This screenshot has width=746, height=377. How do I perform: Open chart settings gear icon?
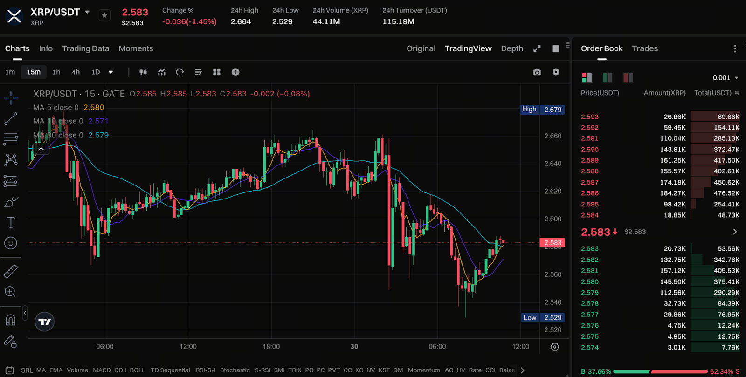pos(556,72)
